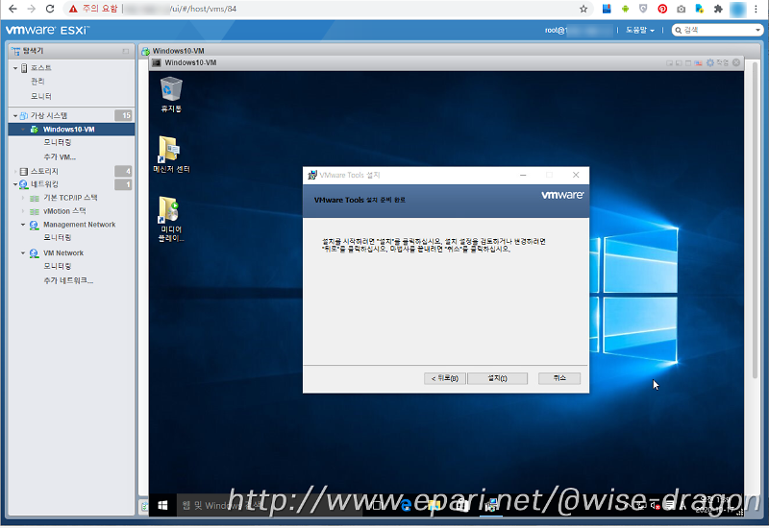This screenshot has width=769, height=528.
Task: Collapse the Management Network node
Action: point(22,225)
